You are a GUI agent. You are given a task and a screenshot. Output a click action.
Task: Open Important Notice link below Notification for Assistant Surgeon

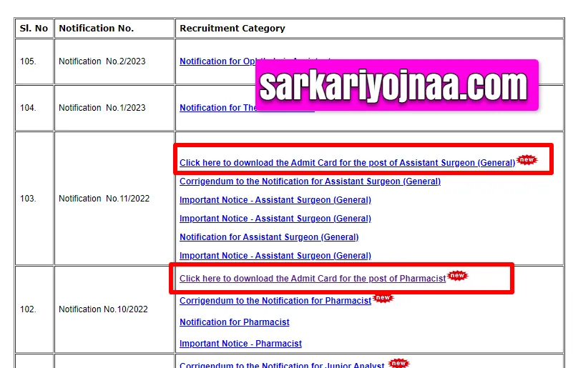point(275,256)
